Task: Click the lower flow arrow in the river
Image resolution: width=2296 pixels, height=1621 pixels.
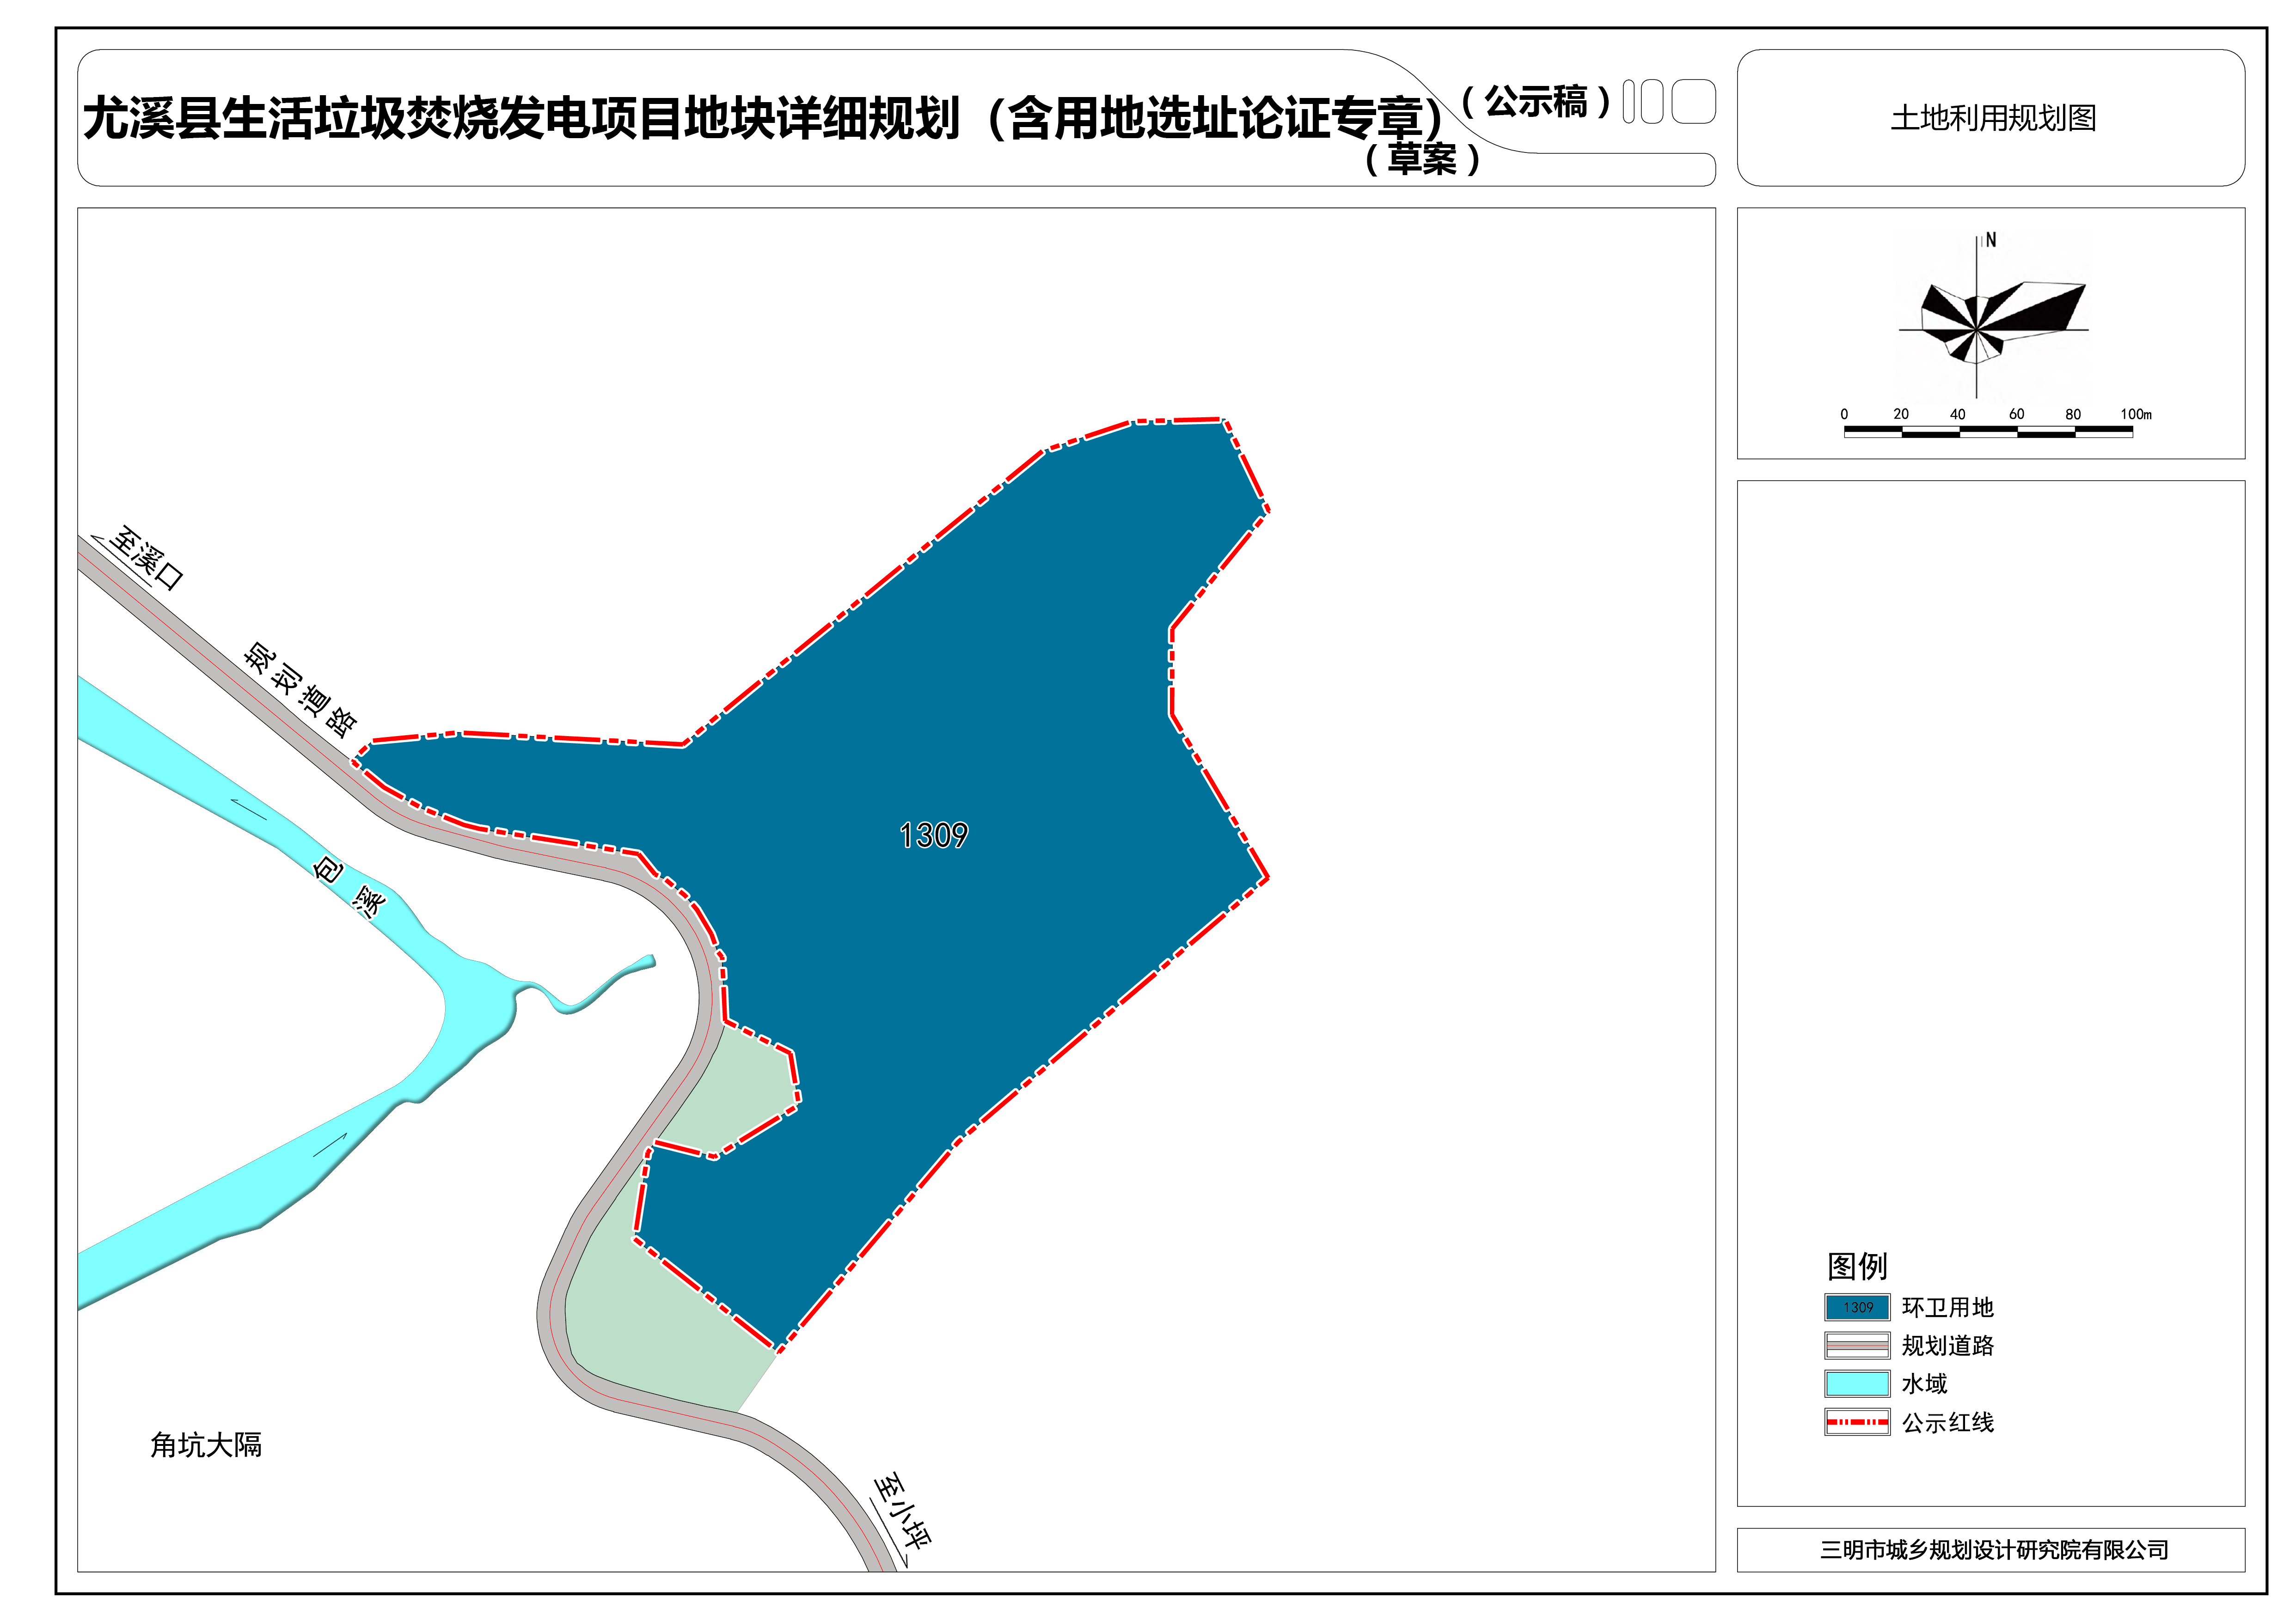Action: pyautogui.click(x=330, y=1146)
